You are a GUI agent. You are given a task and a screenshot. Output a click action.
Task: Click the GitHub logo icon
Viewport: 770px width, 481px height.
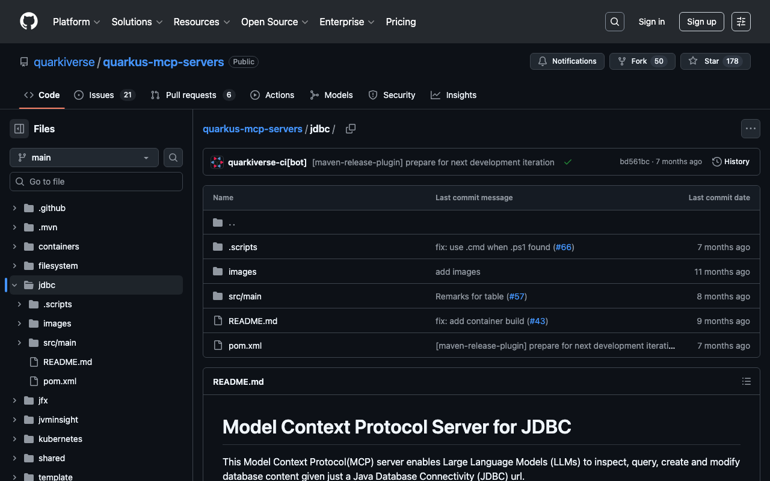pyautogui.click(x=29, y=22)
